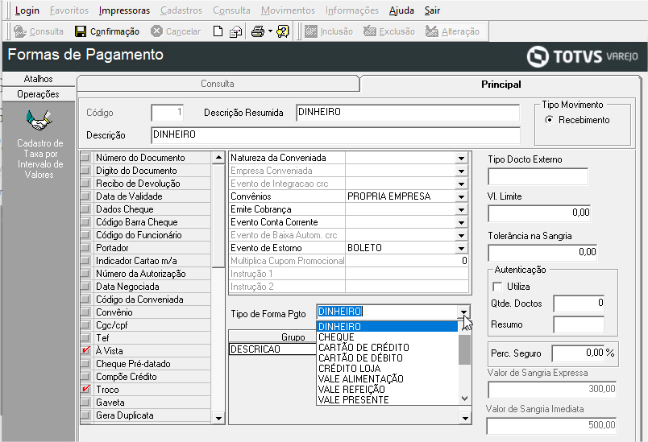This screenshot has width=648, height=442.
Task: Click the Consulta binoculars toolbar icon
Action: (20, 31)
